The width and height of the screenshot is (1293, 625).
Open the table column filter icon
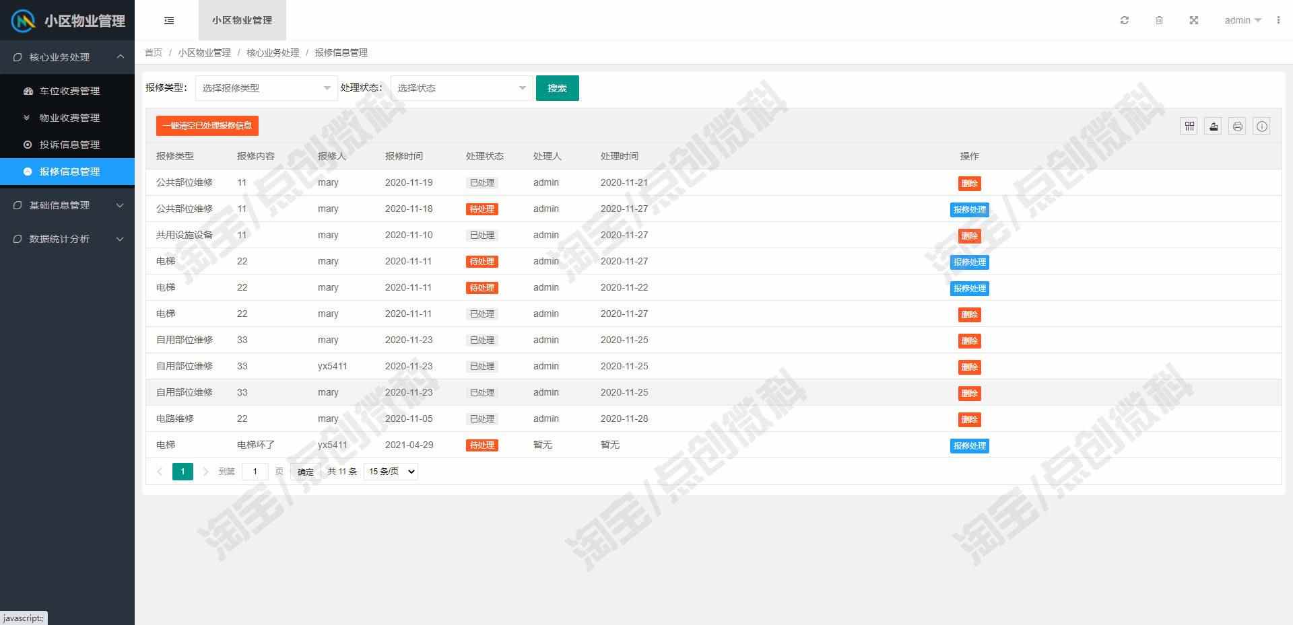coord(1189,126)
